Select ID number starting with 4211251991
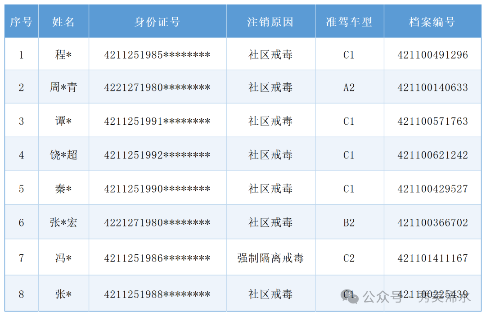 157,121
